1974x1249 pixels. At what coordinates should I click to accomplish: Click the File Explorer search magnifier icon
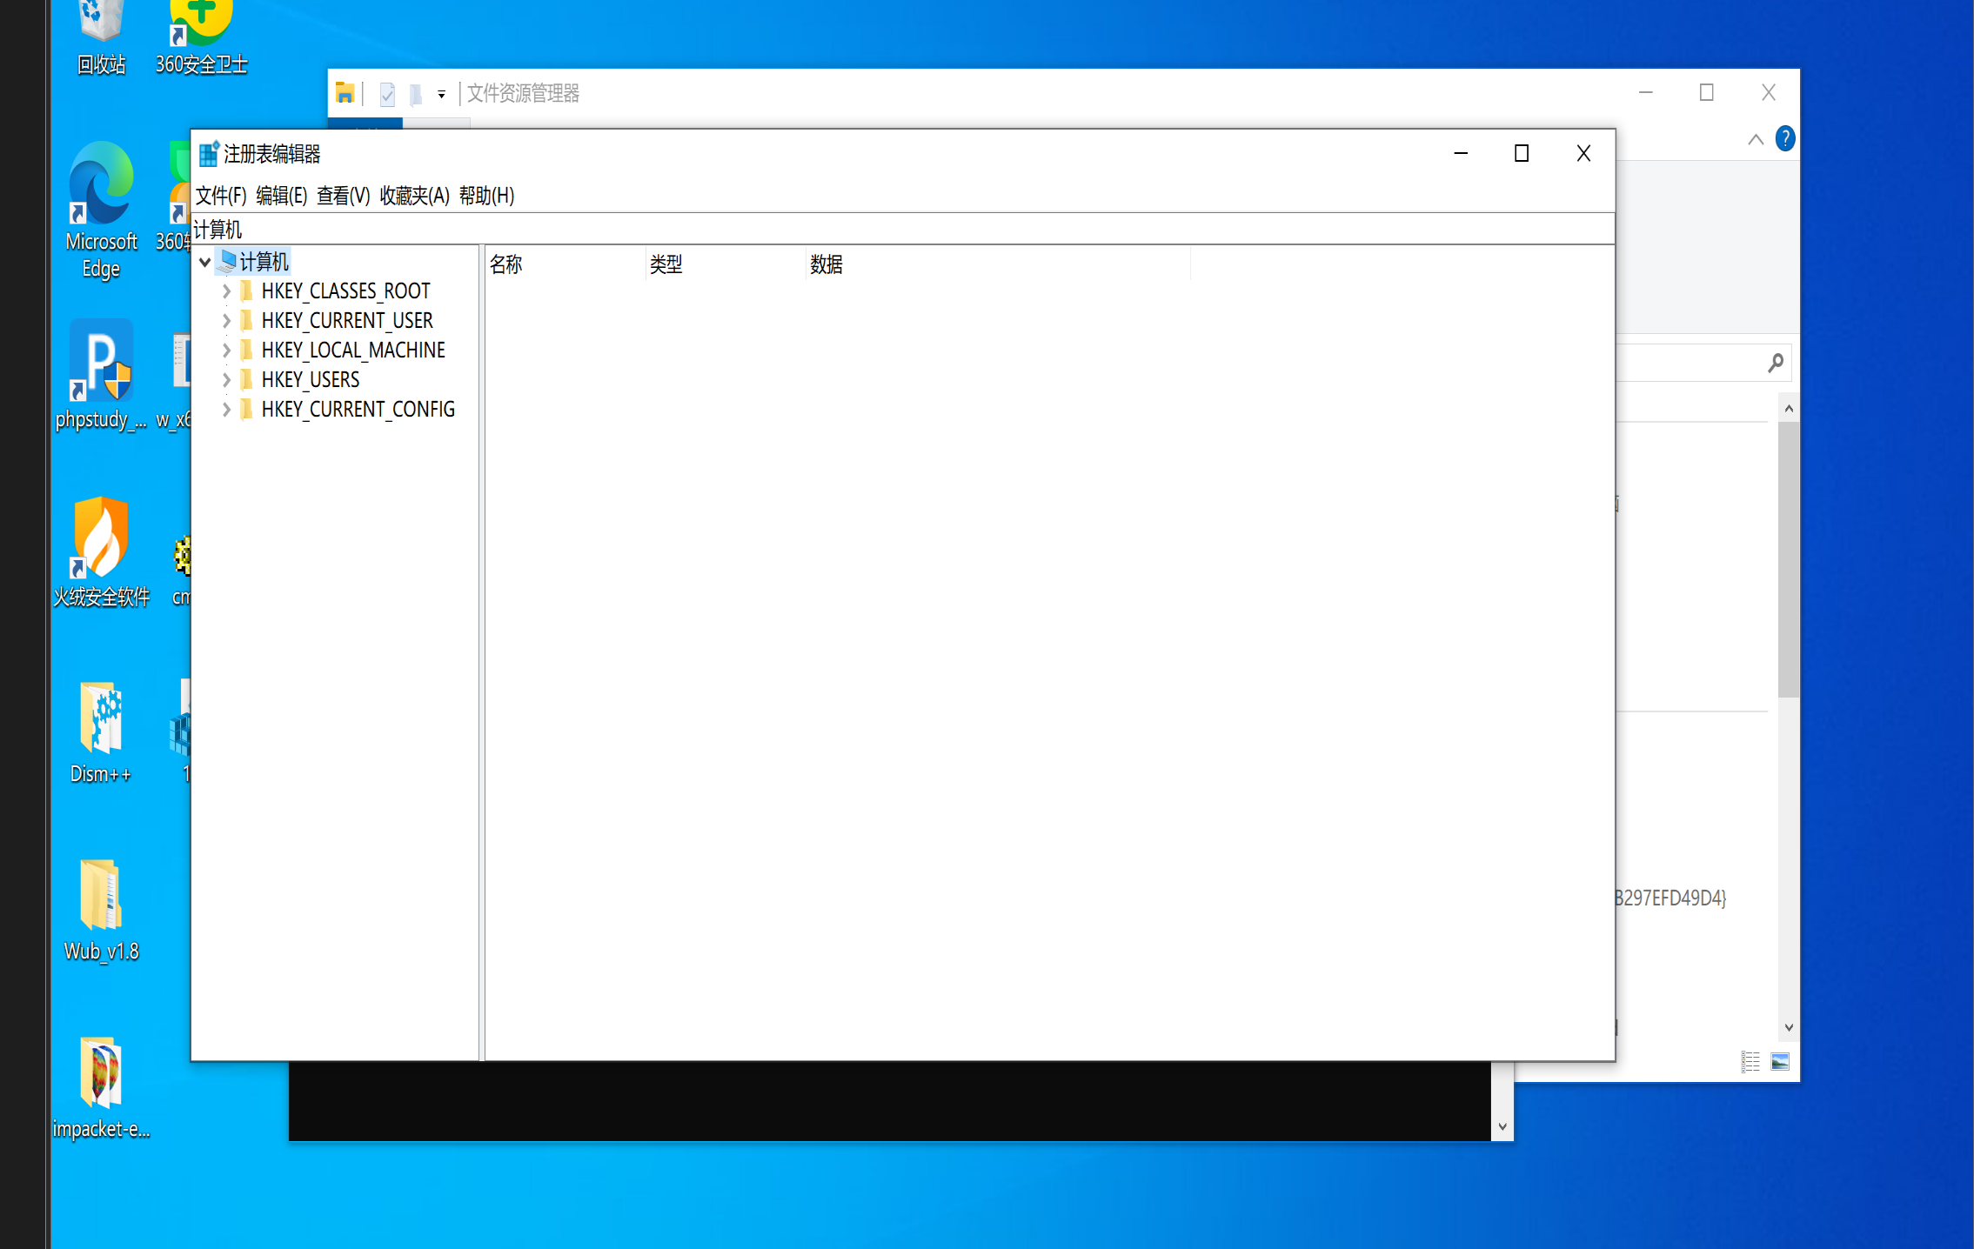point(1776,363)
